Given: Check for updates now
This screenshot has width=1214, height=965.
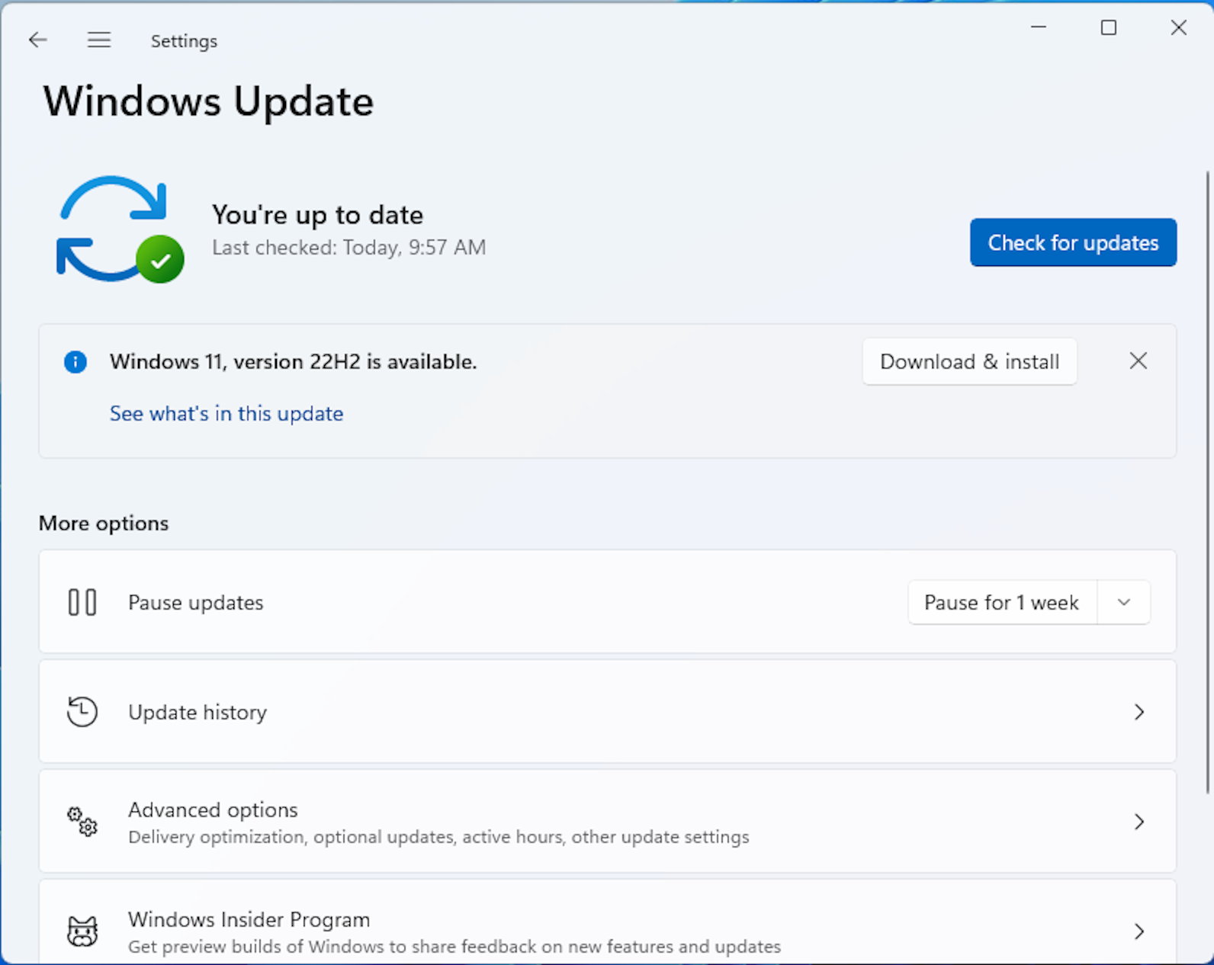Looking at the screenshot, I should [x=1073, y=242].
